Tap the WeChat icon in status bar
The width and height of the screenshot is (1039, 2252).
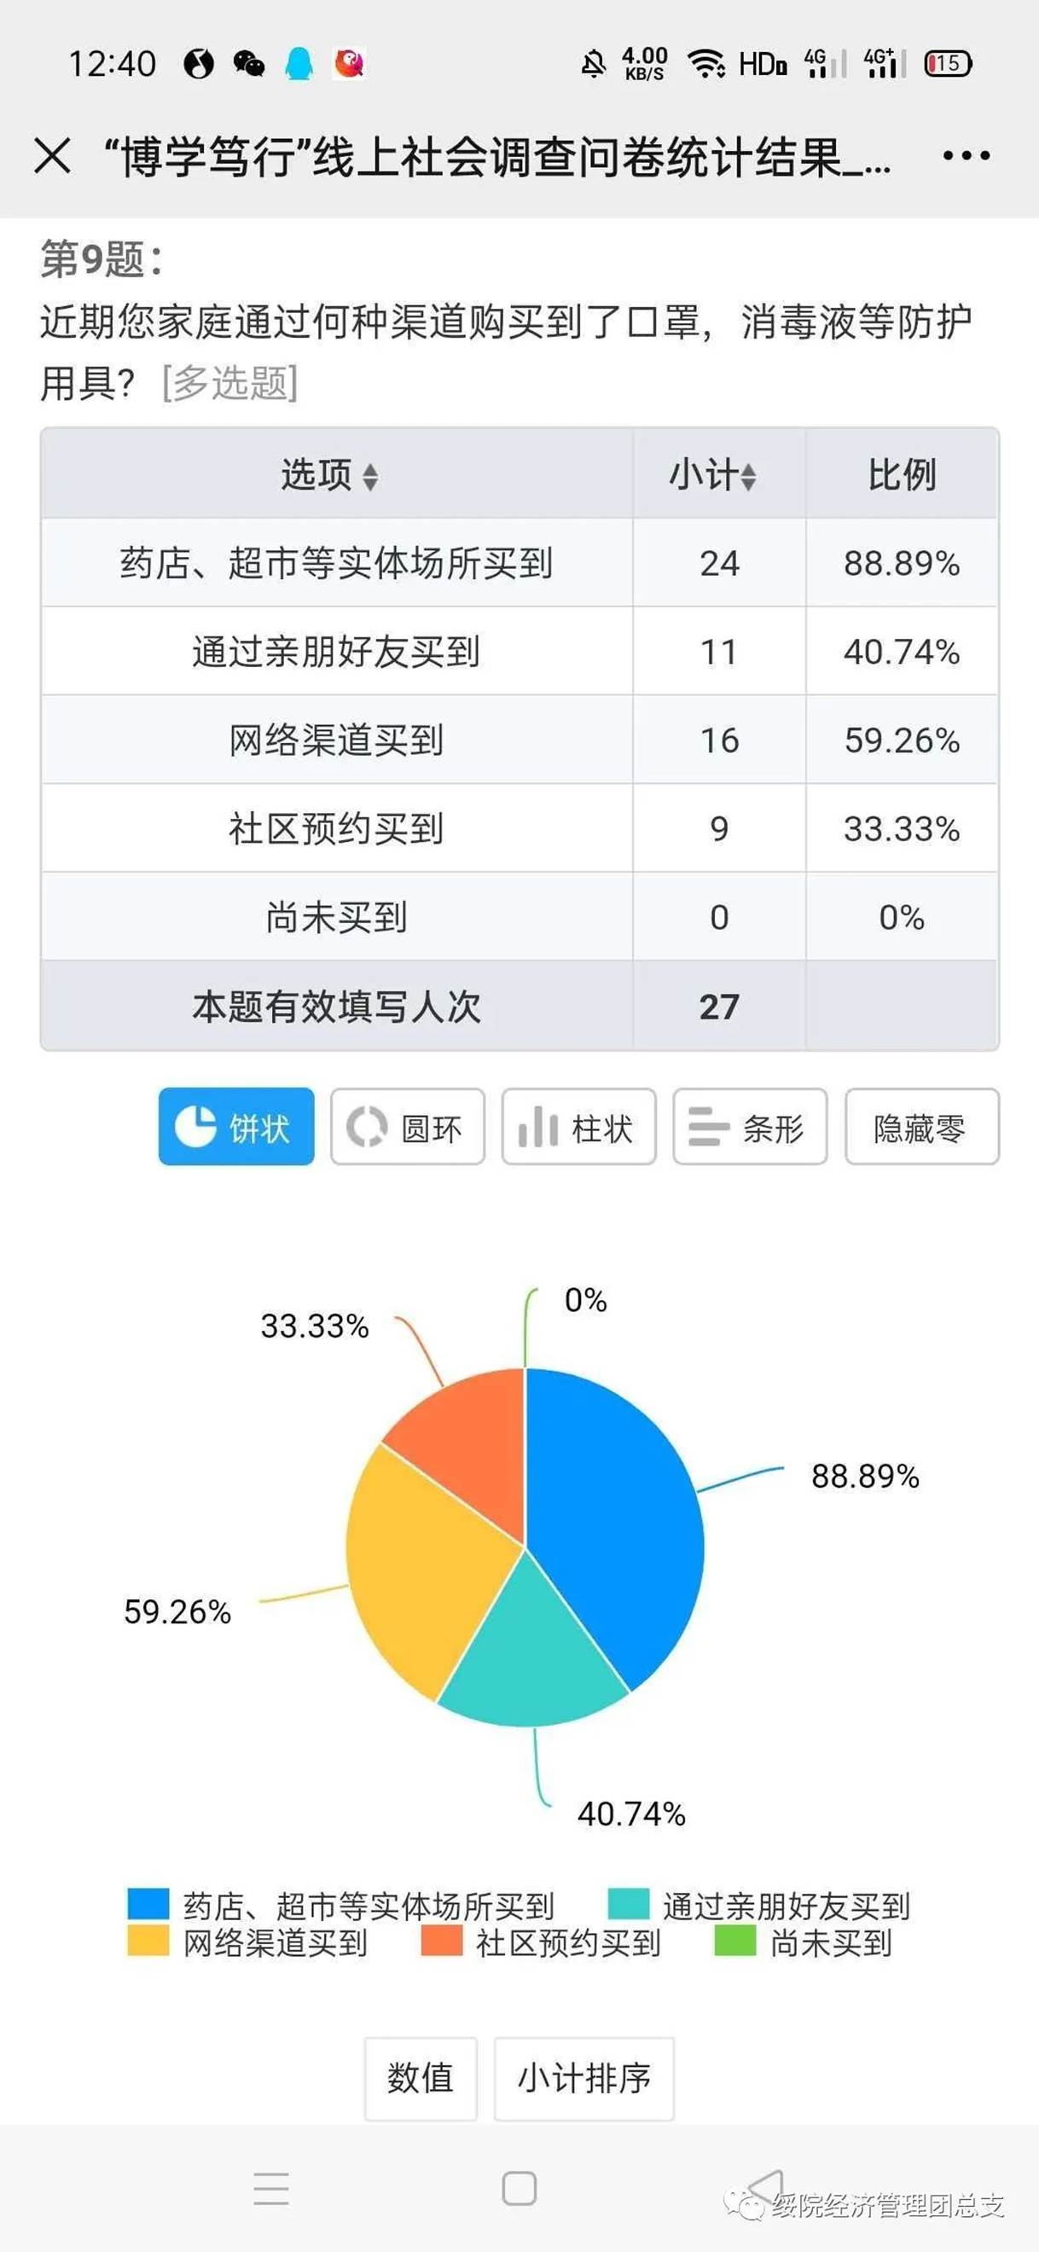(249, 64)
